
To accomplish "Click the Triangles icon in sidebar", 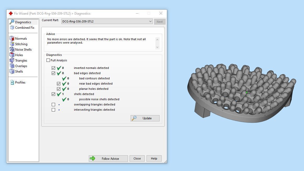I will click(x=12, y=60).
